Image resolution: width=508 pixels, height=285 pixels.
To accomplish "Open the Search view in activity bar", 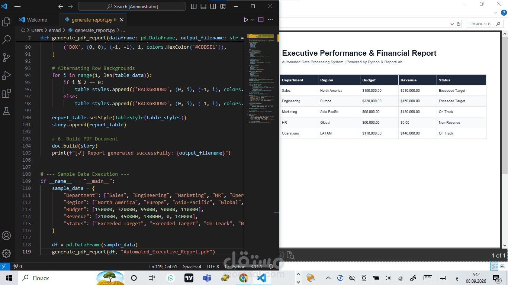I will pyautogui.click(x=6, y=40).
